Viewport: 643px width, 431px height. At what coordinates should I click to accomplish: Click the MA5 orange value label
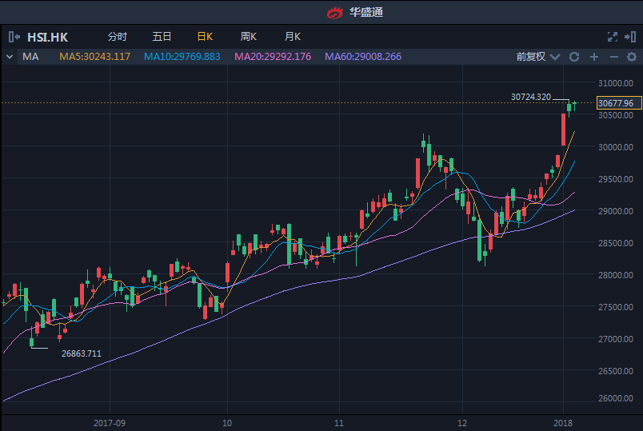(94, 57)
